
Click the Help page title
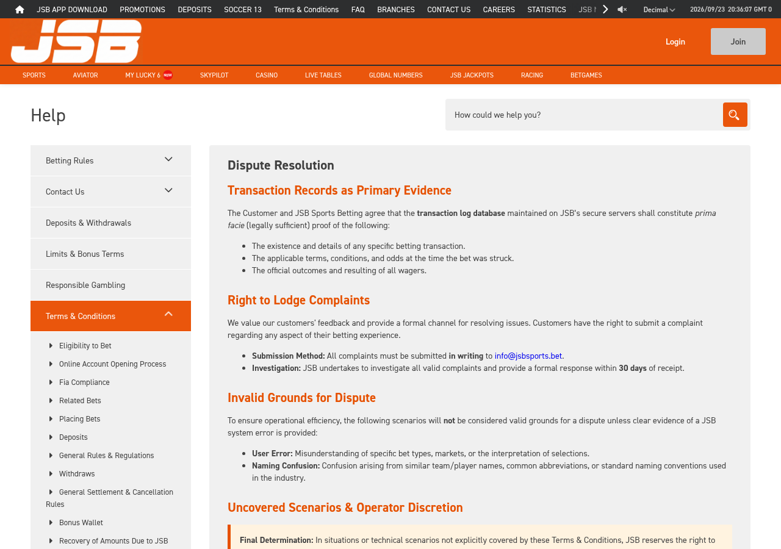48,115
